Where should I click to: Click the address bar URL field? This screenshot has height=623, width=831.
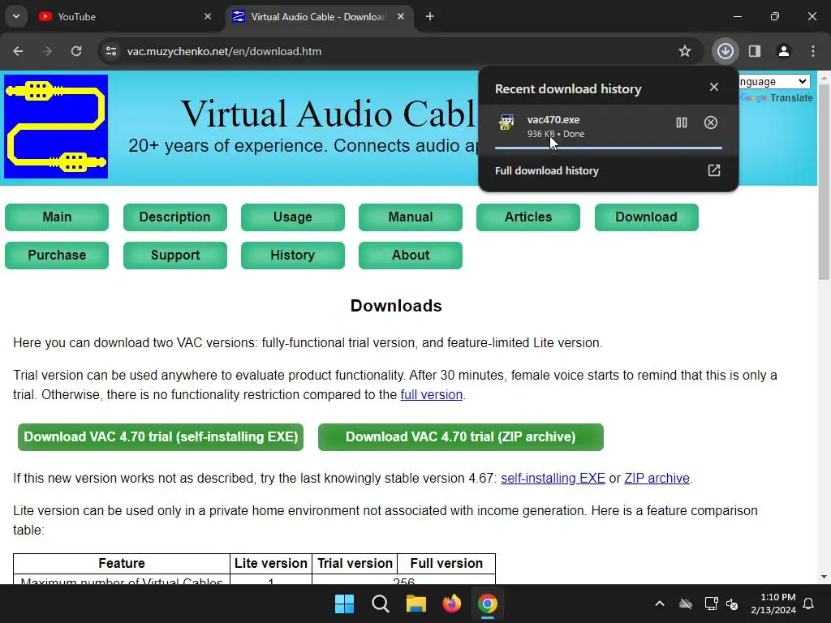(392, 51)
